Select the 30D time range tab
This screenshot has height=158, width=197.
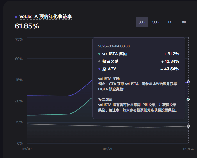click(142, 22)
